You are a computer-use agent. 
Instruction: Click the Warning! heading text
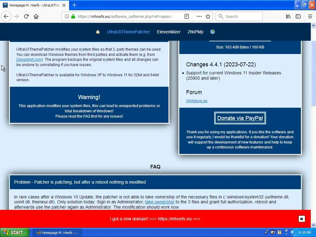pyautogui.click(x=89, y=97)
